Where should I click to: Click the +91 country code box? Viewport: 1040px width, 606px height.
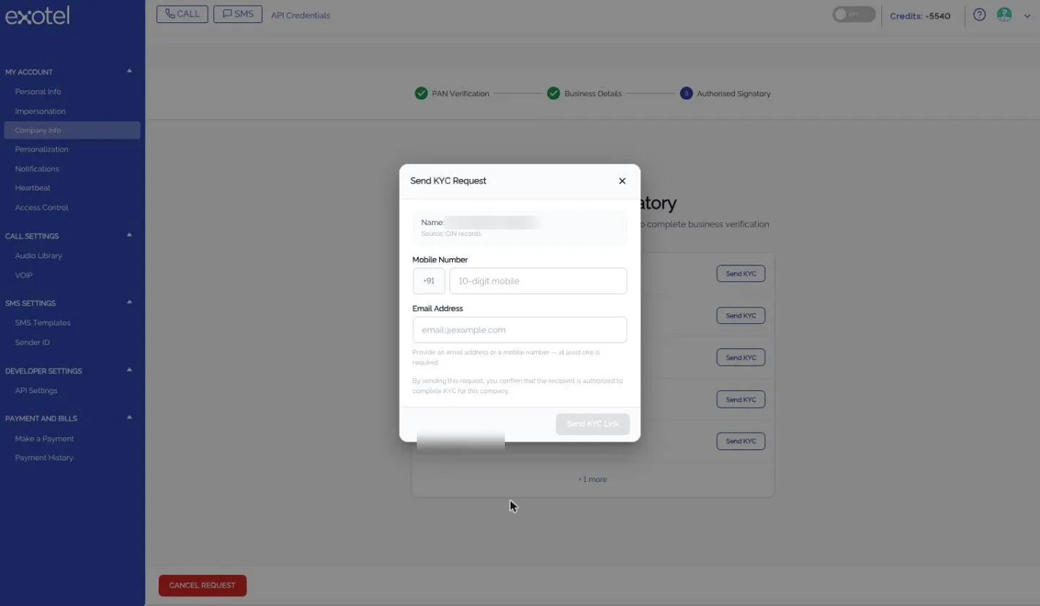click(x=429, y=281)
